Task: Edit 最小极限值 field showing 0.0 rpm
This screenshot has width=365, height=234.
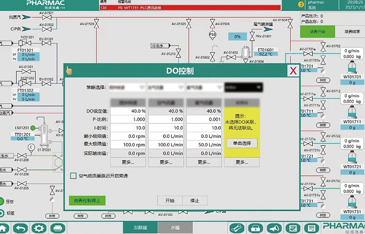Action: [x=128, y=136]
